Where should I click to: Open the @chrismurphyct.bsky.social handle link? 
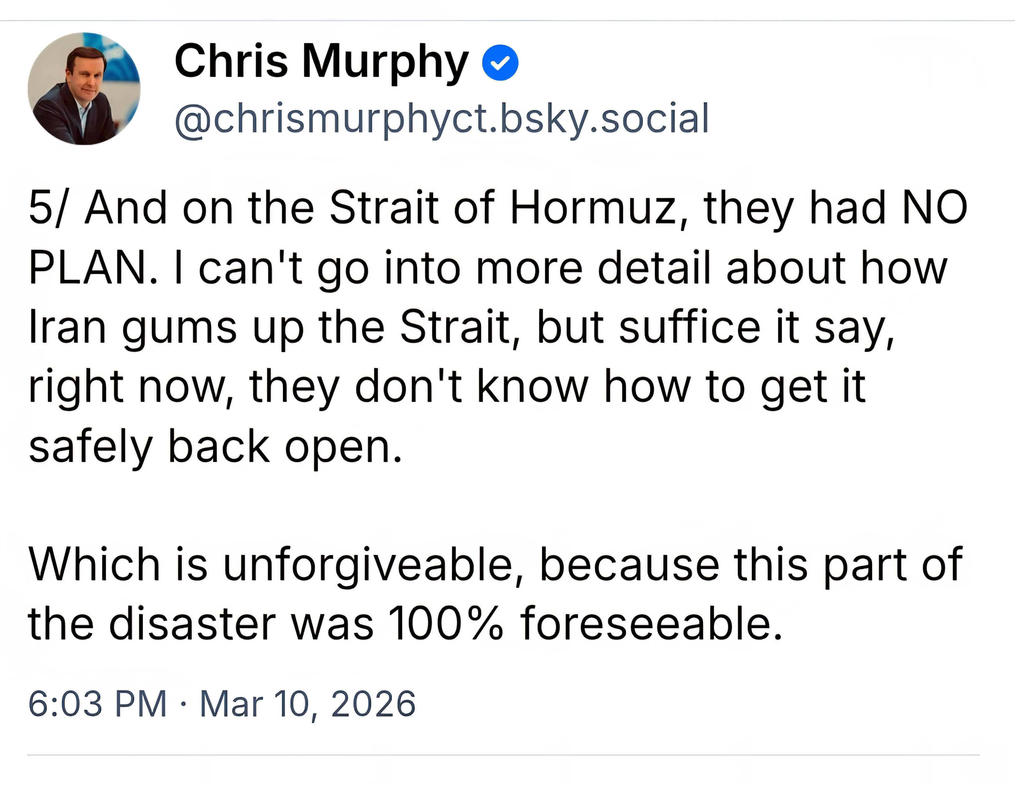[x=442, y=119]
